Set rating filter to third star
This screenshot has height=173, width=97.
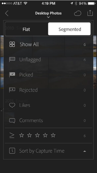[37, 135]
